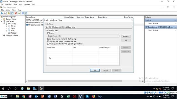Click the guest taskbar Search magnifier icon
177x99 pixels.
coord(9,89)
